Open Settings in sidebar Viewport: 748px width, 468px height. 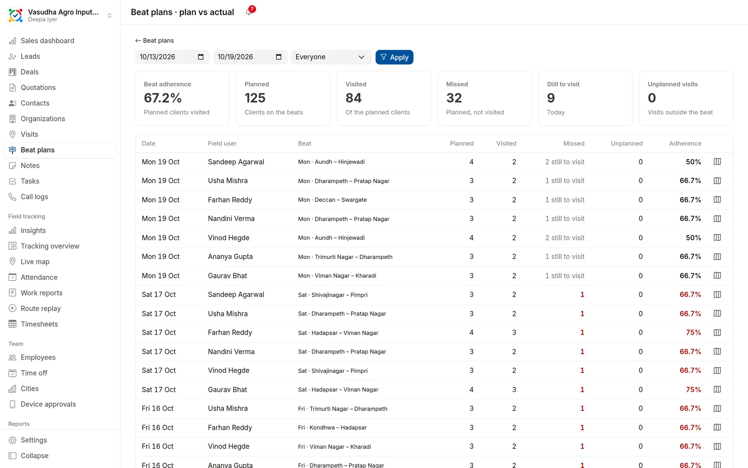click(x=60, y=440)
